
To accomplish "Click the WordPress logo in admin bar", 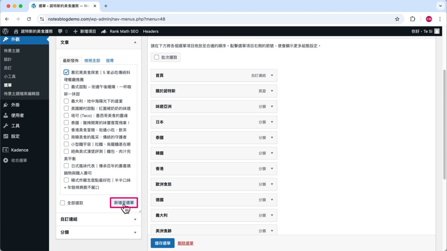I will pyautogui.click(x=5, y=31).
